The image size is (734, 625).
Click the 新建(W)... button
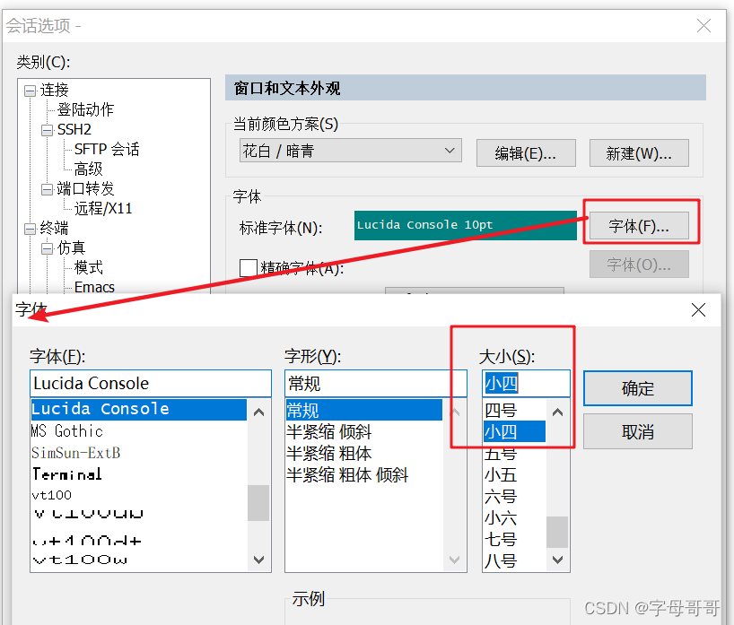pyautogui.click(x=638, y=152)
